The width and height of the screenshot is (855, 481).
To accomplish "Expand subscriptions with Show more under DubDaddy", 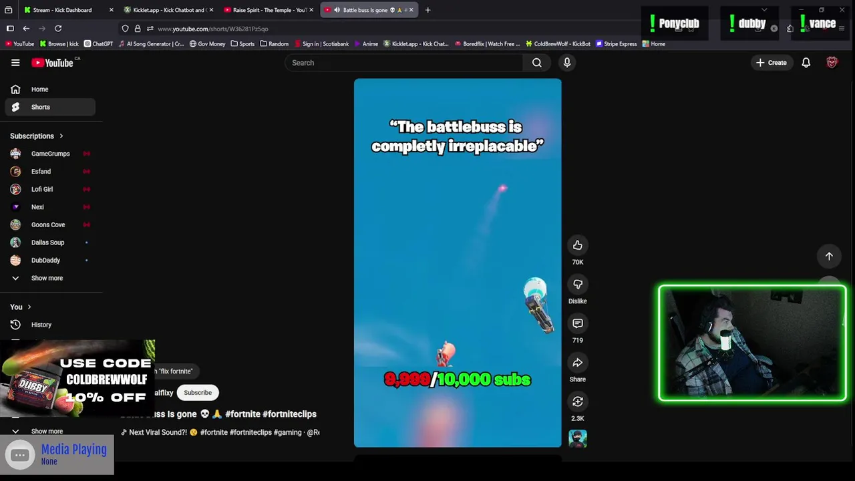I will 50,278.
